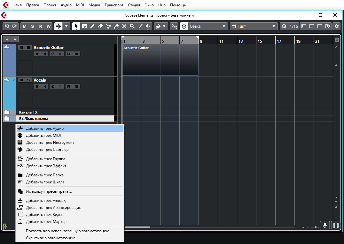Select the Range selection tool

pyautogui.click(x=84, y=26)
